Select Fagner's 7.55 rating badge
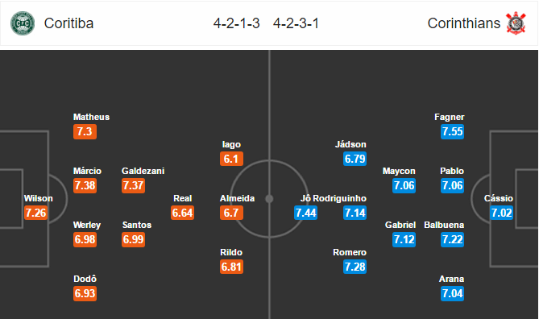The height and width of the screenshot is (319, 539). tap(452, 131)
